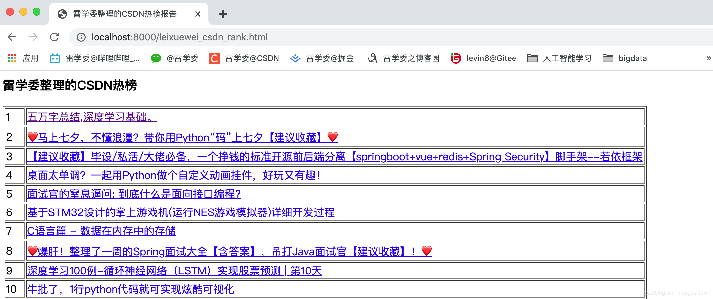Click the 雷学委之博客园 bookmark icon

(x=372, y=58)
